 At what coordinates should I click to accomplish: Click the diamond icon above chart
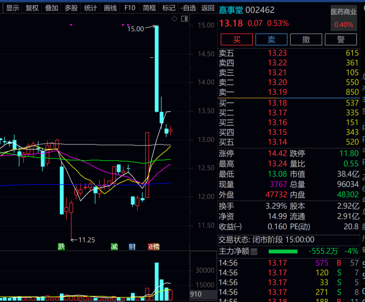click(x=174, y=19)
